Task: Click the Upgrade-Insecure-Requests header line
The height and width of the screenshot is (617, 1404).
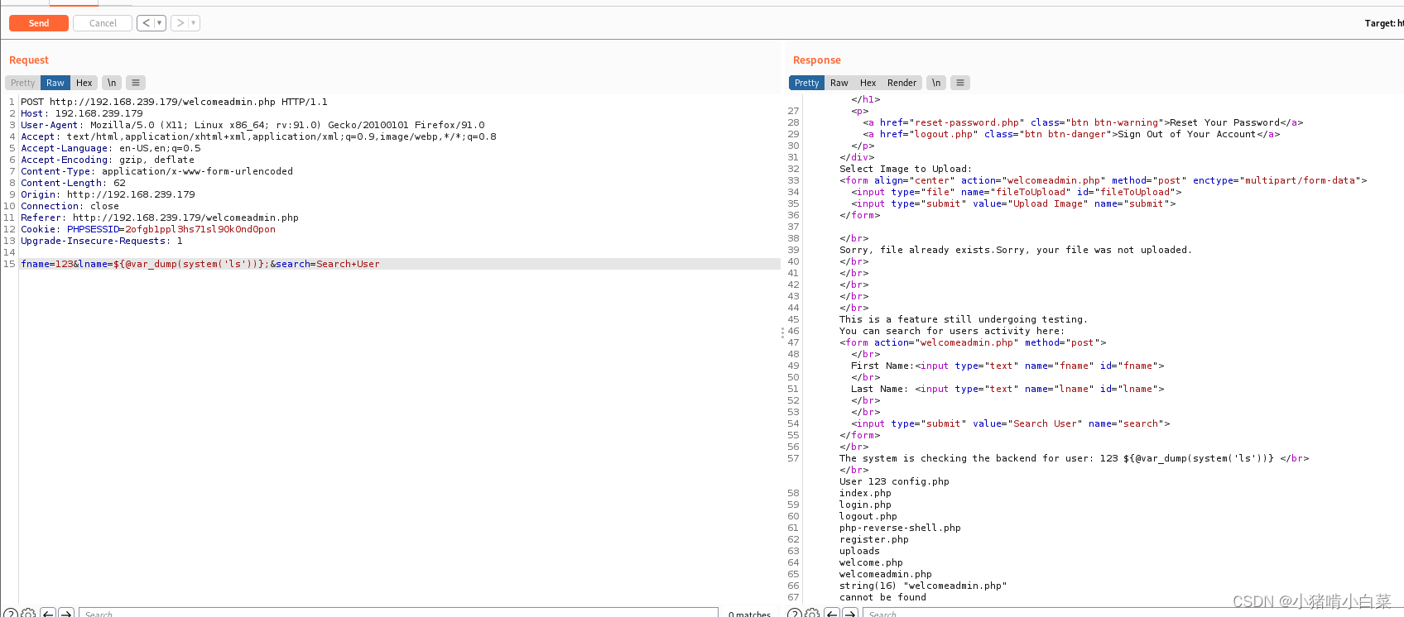Action: tap(102, 241)
